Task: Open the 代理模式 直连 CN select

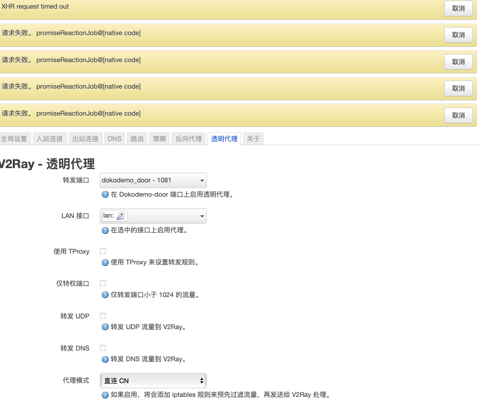Action: pyautogui.click(x=153, y=381)
